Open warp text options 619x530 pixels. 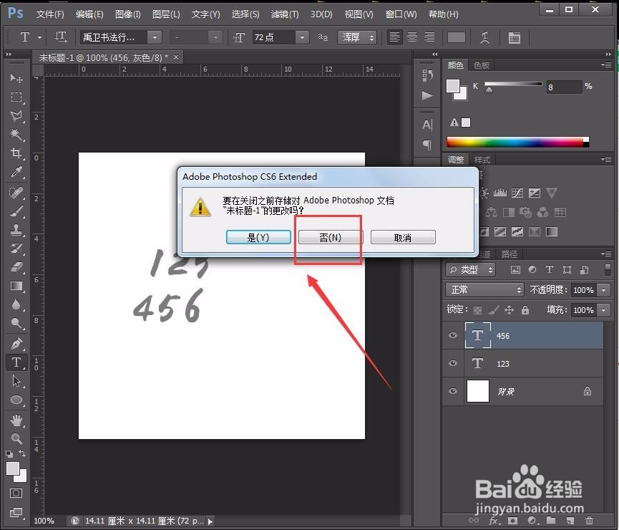tap(484, 37)
